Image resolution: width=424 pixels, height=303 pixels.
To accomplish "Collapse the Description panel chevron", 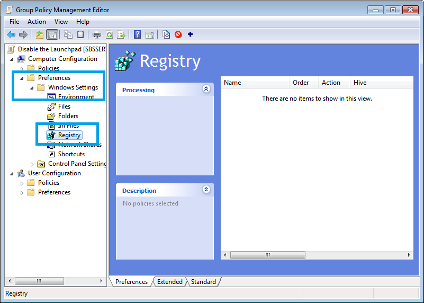I will tap(206, 190).
